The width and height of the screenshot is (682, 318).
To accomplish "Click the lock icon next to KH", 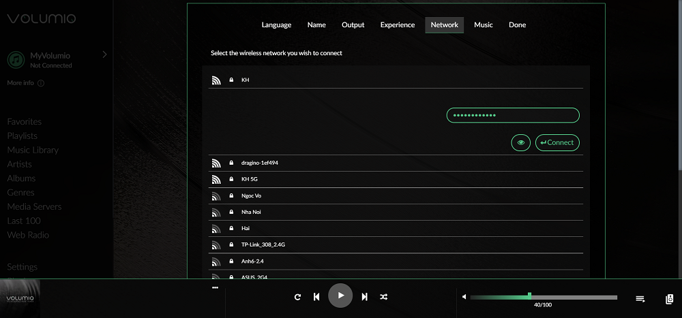I will [231, 80].
